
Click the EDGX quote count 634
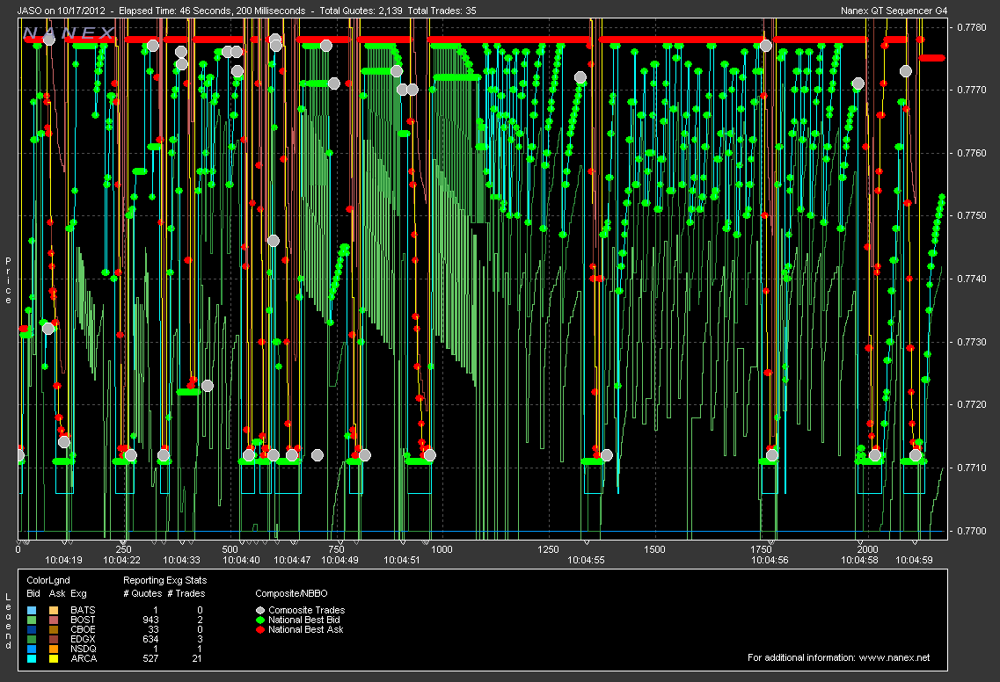(x=150, y=639)
